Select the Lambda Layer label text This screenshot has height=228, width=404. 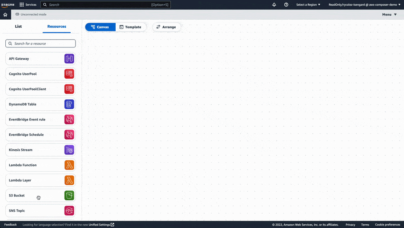(20, 180)
